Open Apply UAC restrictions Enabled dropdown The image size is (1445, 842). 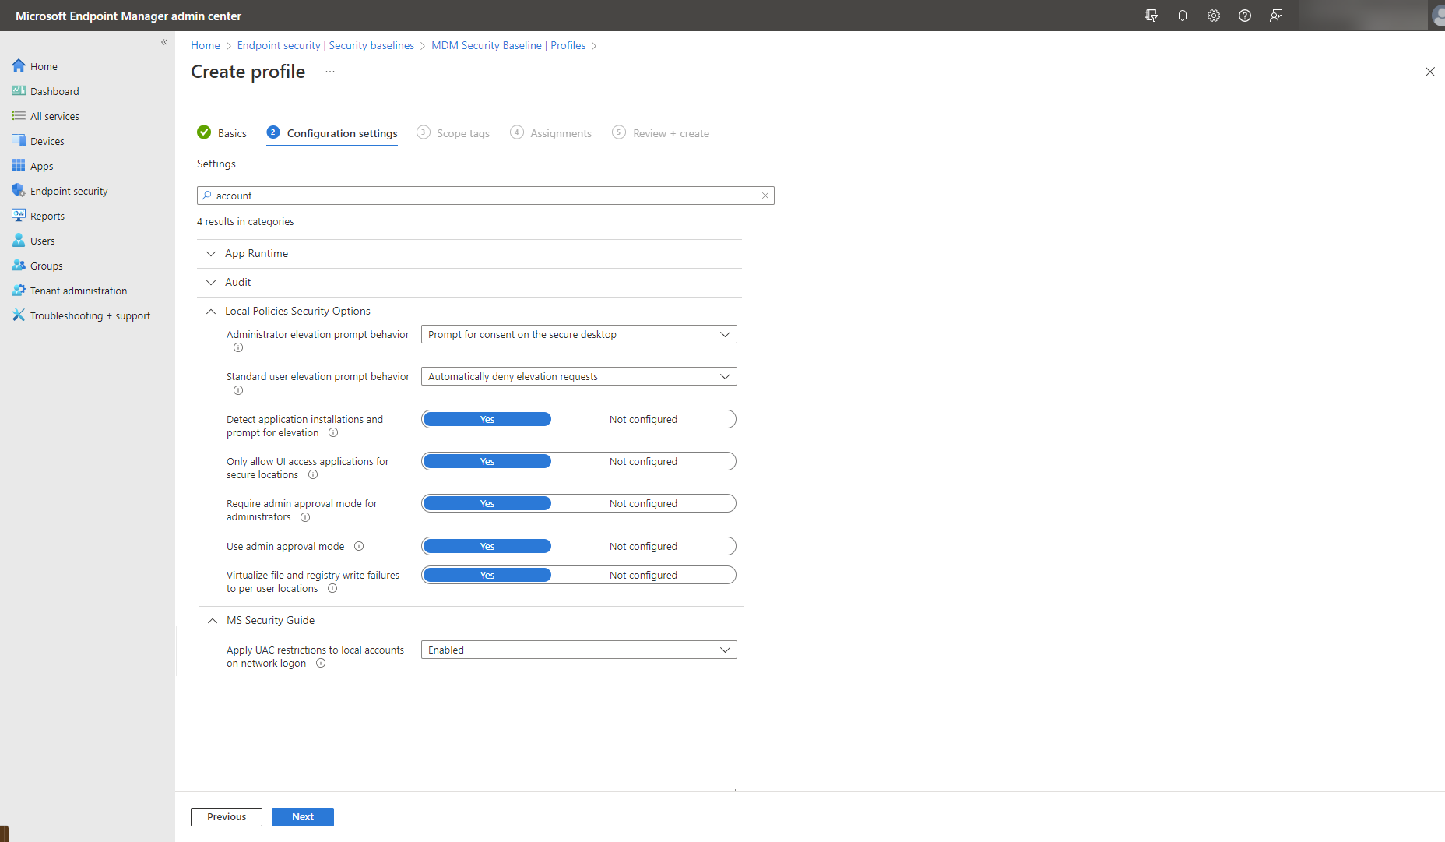578,650
